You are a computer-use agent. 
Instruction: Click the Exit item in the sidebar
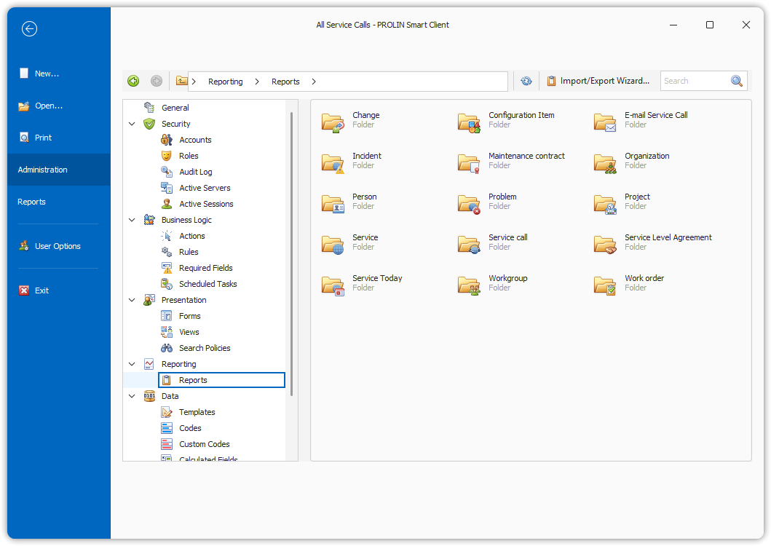point(41,290)
